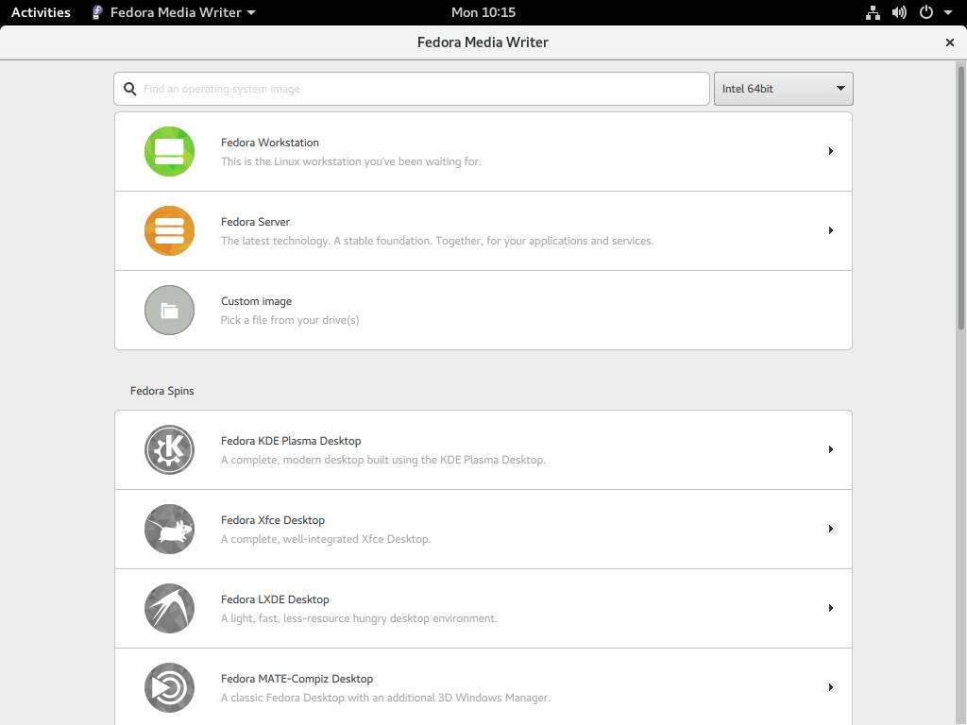Click the volume speaker icon in top bar

tap(899, 12)
